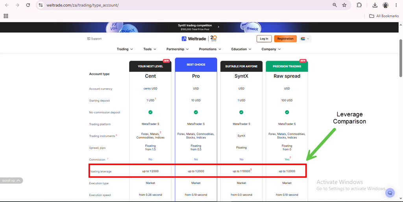The height and width of the screenshot is (202, 403).
Task: Click the Raw spread commission 'Yes' link
Action: point(287,159)
